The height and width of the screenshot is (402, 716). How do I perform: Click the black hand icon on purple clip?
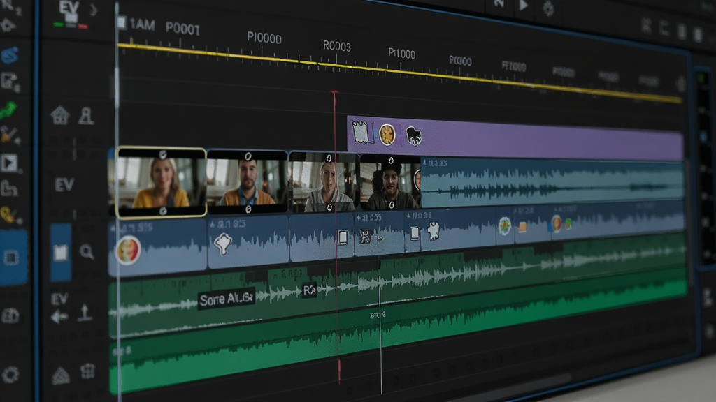[413, 136]
